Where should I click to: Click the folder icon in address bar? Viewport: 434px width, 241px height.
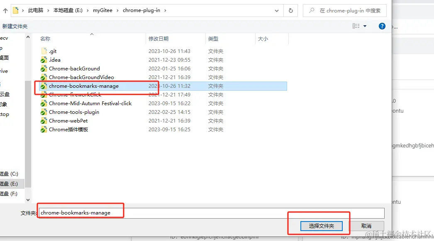click(x=15, y=10)
